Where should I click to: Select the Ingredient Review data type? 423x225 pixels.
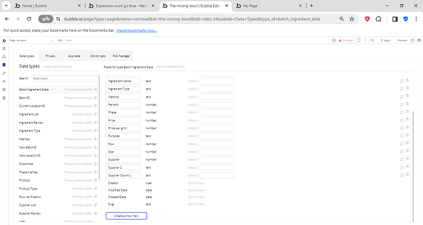pyautogui.click(x=31, y=123)
